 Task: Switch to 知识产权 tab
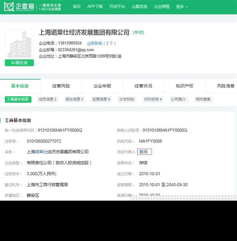(x=184, y=86)
